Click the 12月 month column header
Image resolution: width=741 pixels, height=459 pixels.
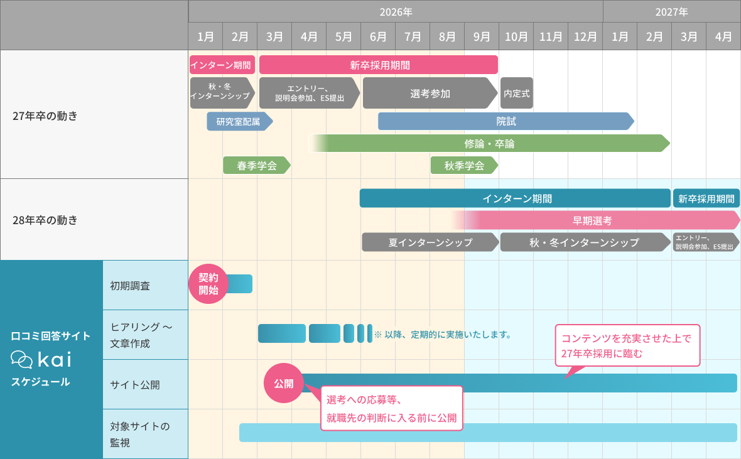(x=585, y=36)
